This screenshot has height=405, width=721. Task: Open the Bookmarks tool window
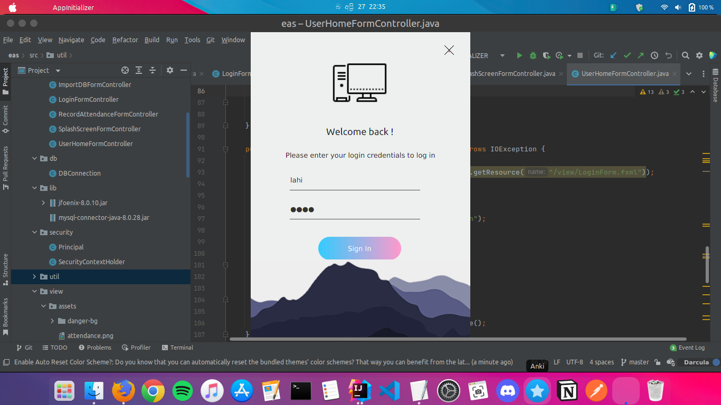[x=5, y=316]
